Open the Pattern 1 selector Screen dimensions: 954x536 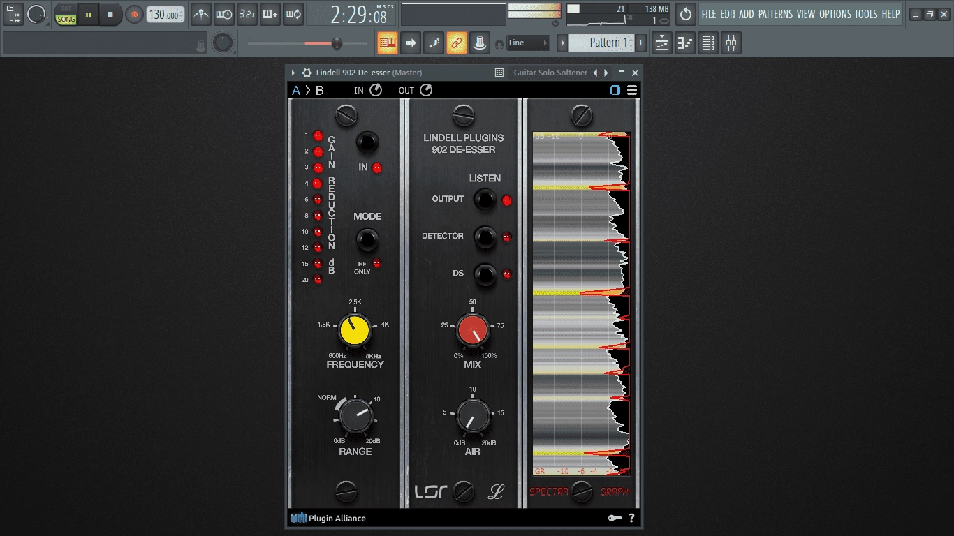(601, 43)
